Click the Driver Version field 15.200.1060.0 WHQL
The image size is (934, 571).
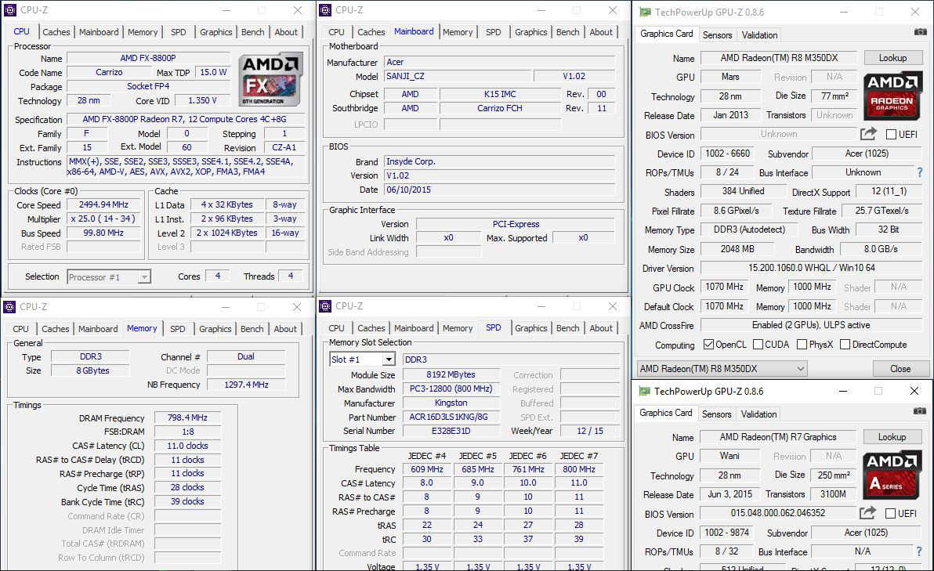click(811, 268)
